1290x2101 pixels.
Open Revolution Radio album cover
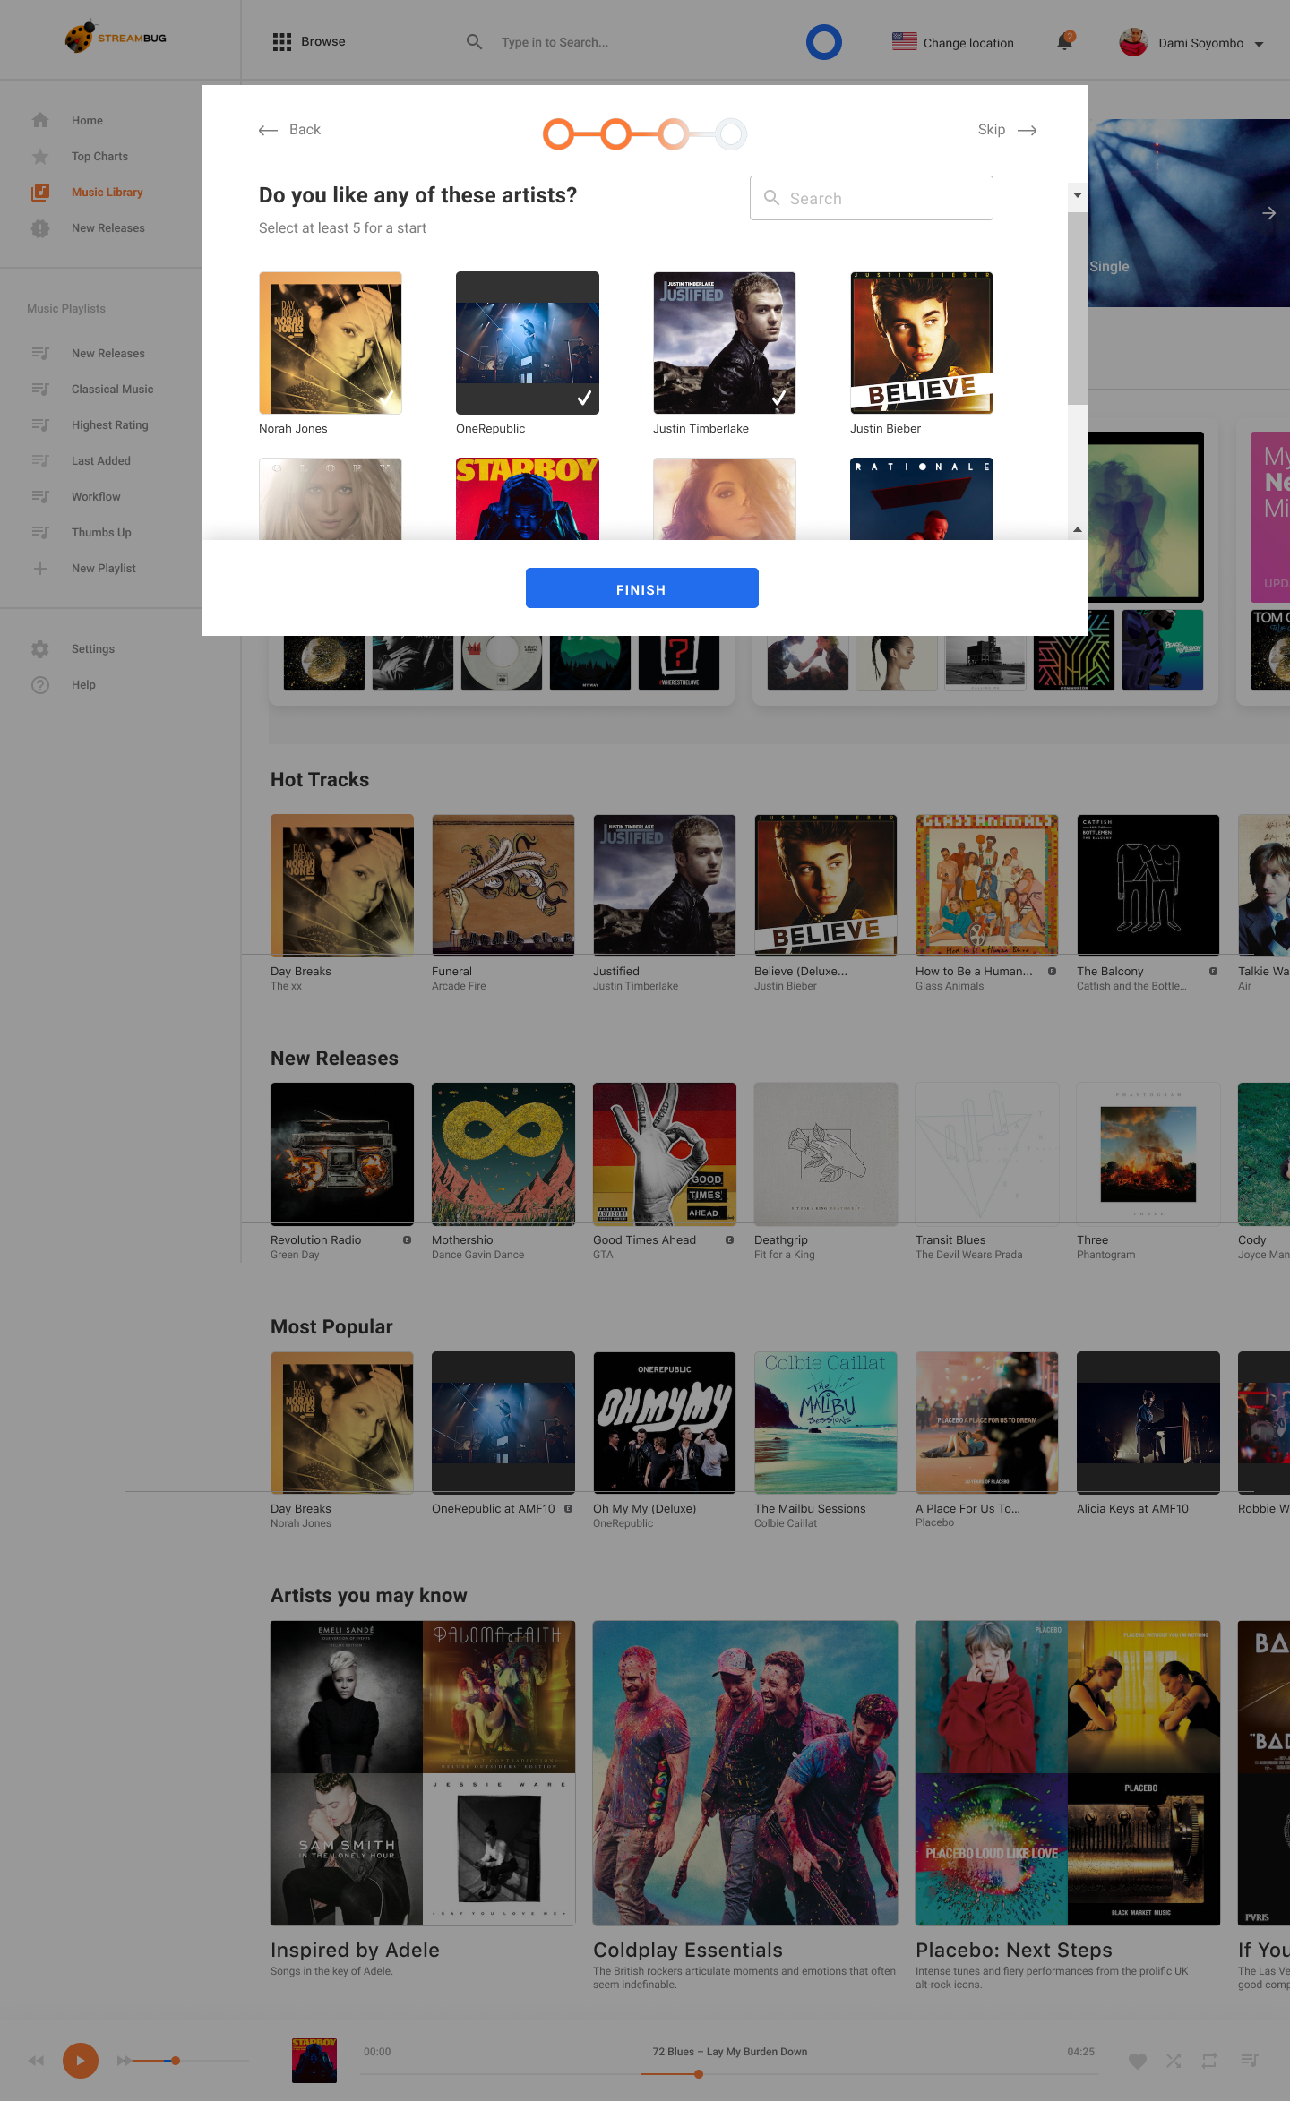(x=342, y=1153)
